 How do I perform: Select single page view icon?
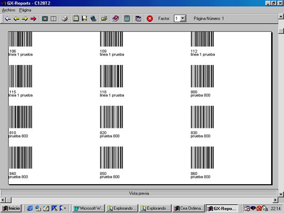45,19
